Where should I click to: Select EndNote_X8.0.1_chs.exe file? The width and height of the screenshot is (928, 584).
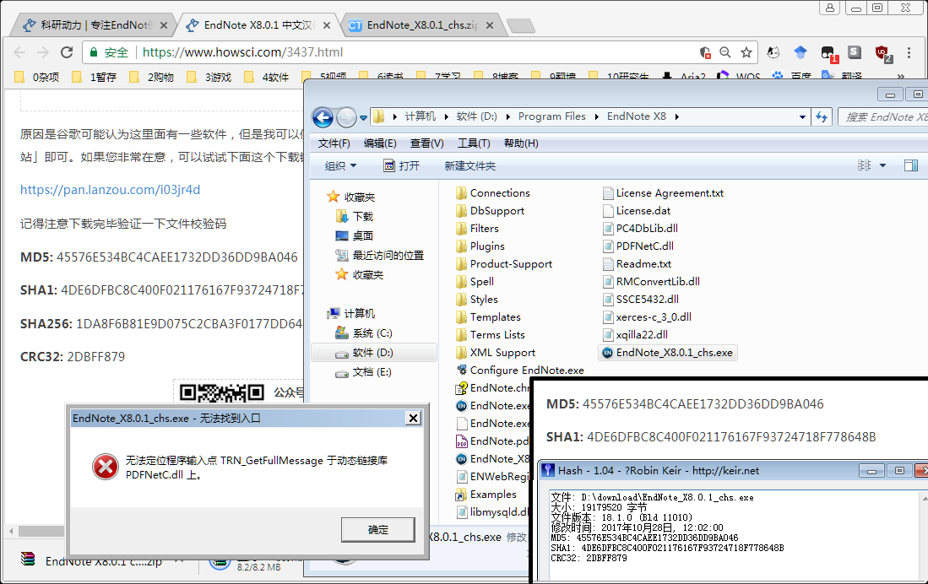click(x=668, y=353)
